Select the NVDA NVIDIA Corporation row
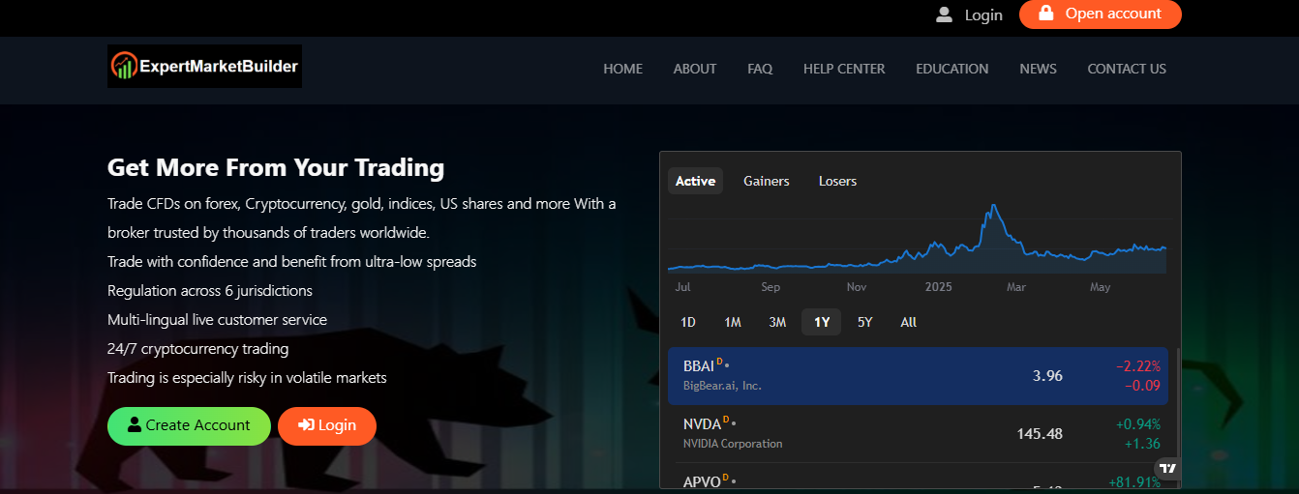The height and width of the screenshot is (494, 1299). pos(918,433)
